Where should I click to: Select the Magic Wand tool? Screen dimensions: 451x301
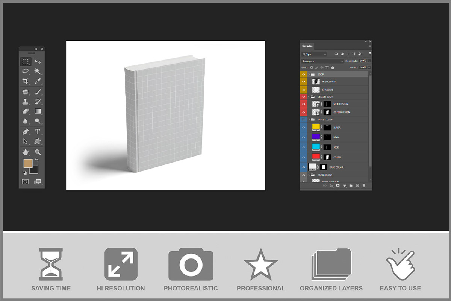[x=38, y=71]
